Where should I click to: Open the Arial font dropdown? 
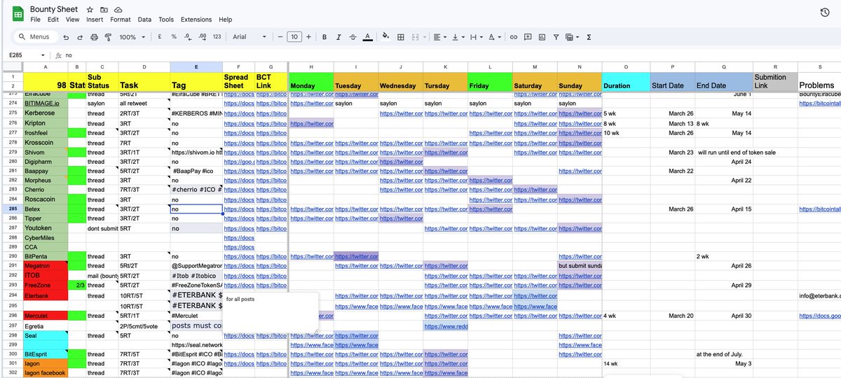click(x=249, y=36)
